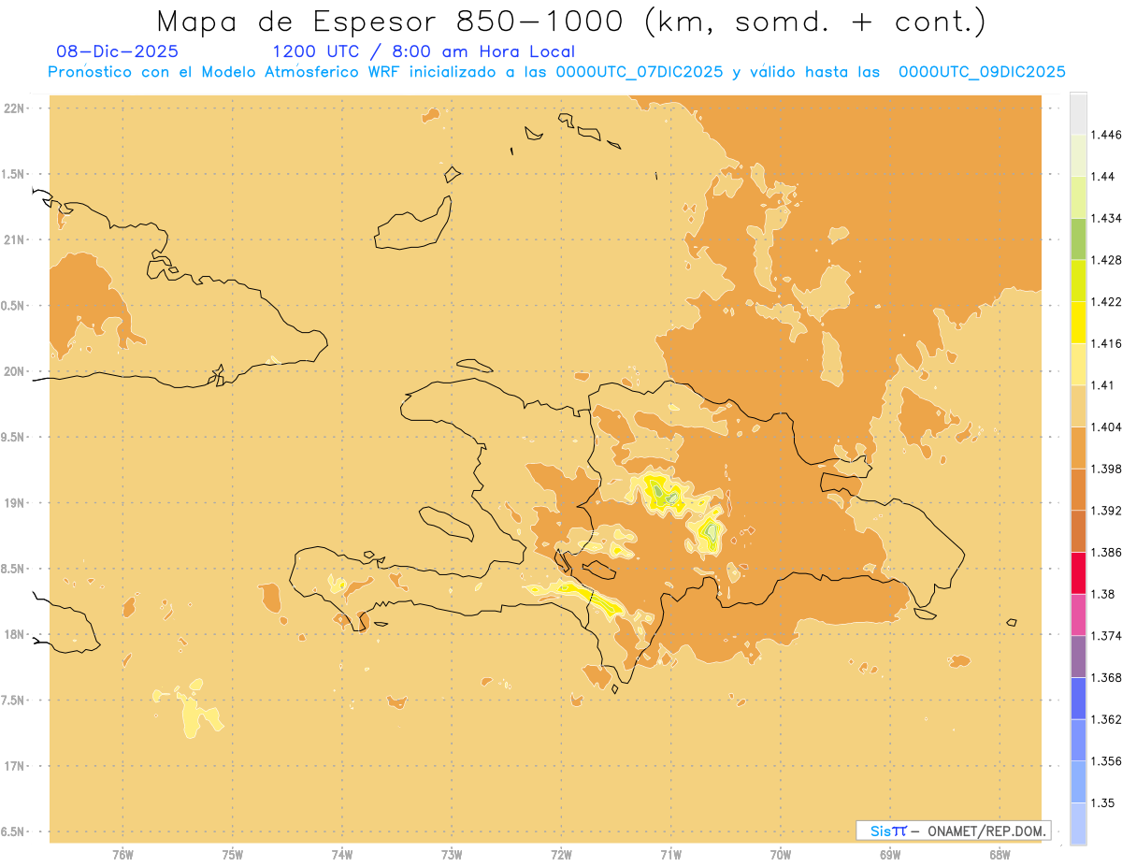Click the 68W longitude tick label
Screen dimensions: 1122x867
pos(1000,855)
